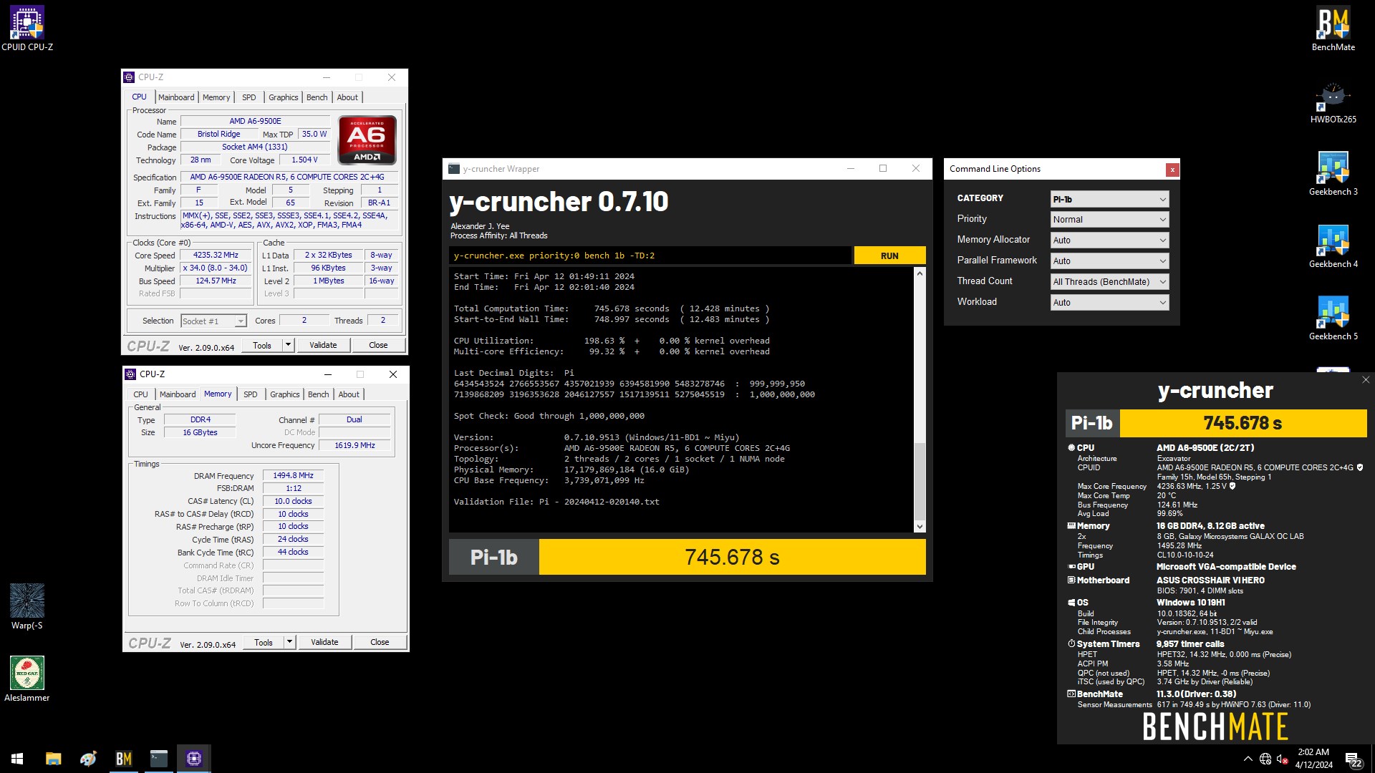The width and height of the screenshot is (1375, 773).
Task: Open Bench tab in lower CPU-Z window
Action: [x=318, y=394]
